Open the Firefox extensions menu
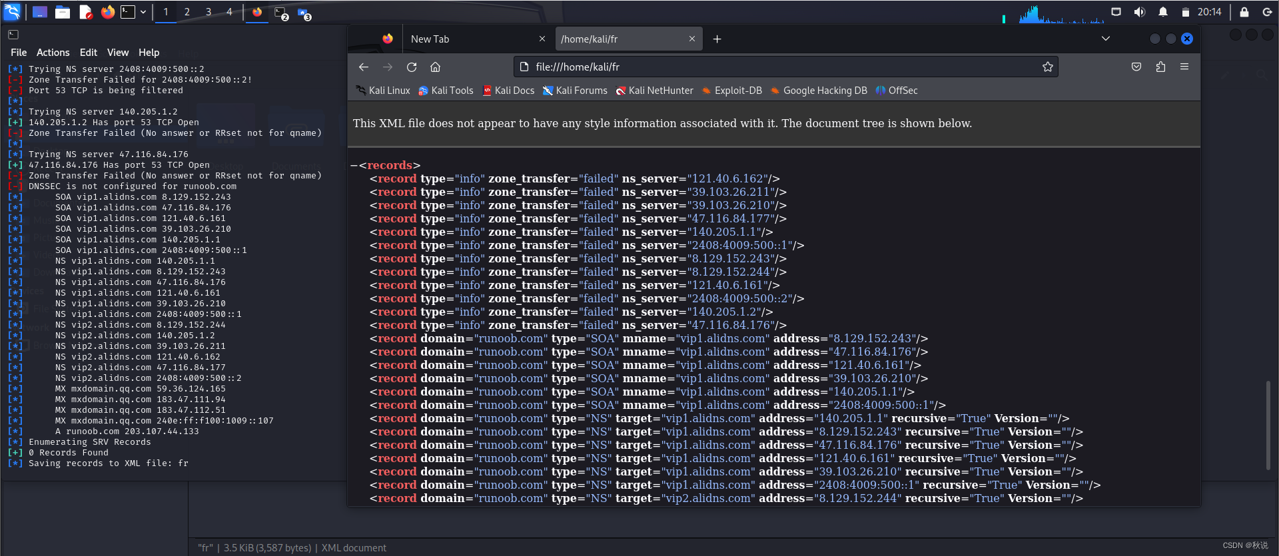 [1160, 67]
